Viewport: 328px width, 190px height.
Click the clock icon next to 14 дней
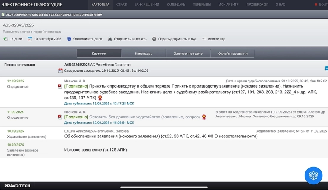(x=6, y=39)
